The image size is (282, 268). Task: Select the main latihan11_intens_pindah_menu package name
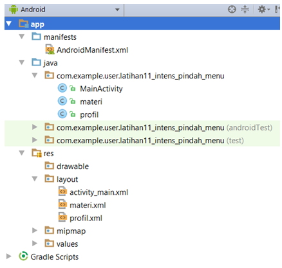tap(140, 76)
